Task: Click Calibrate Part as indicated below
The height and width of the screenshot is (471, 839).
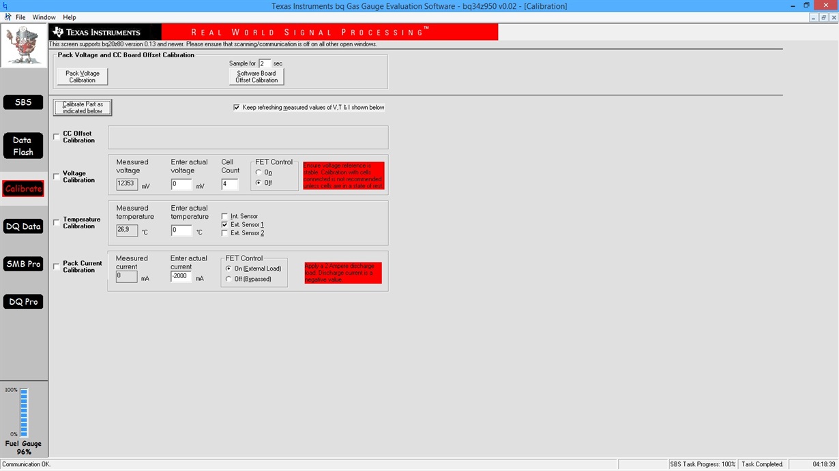Action: [83, 108]
